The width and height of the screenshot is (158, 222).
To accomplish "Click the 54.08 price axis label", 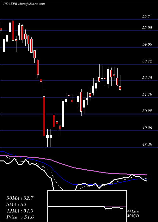I will click(x=147, y=44).
